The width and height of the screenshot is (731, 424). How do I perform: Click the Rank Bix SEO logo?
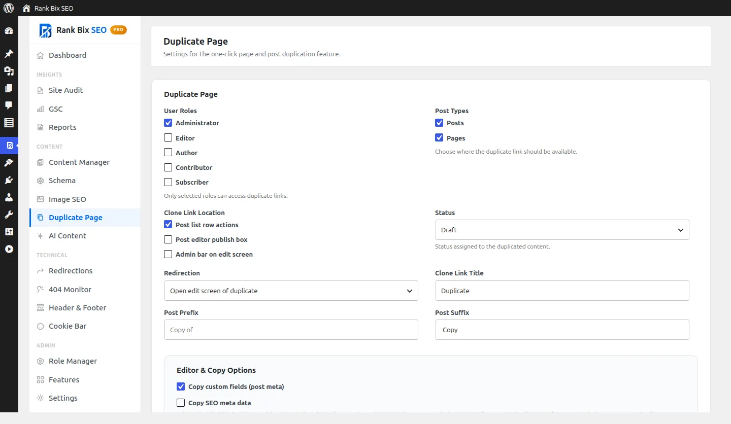[x=45, y=30]
